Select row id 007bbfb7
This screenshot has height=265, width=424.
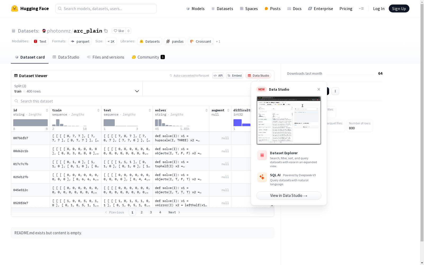(21, 138)
